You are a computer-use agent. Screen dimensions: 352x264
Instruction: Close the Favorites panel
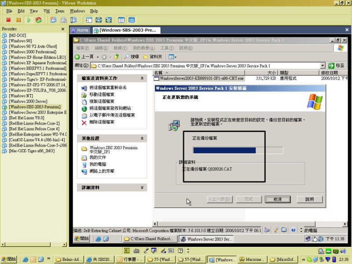click(x=63, y=29)
